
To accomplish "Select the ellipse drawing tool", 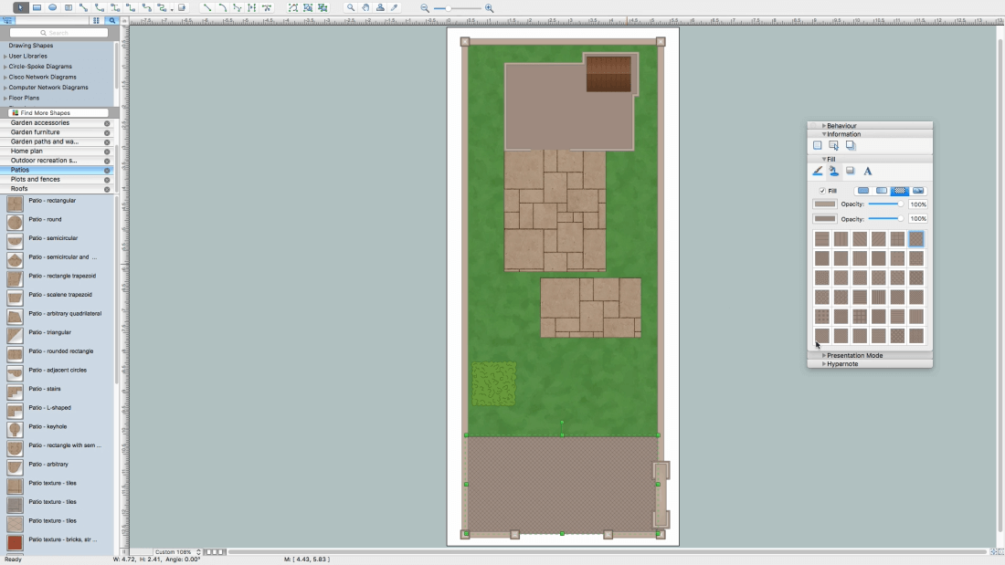I will (x=52, y=7).
